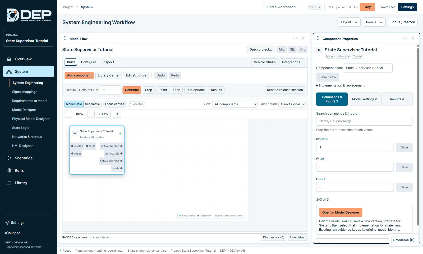Click Continue to resume execution
Viewport: 423px width, 254px height.
[132, 90]
